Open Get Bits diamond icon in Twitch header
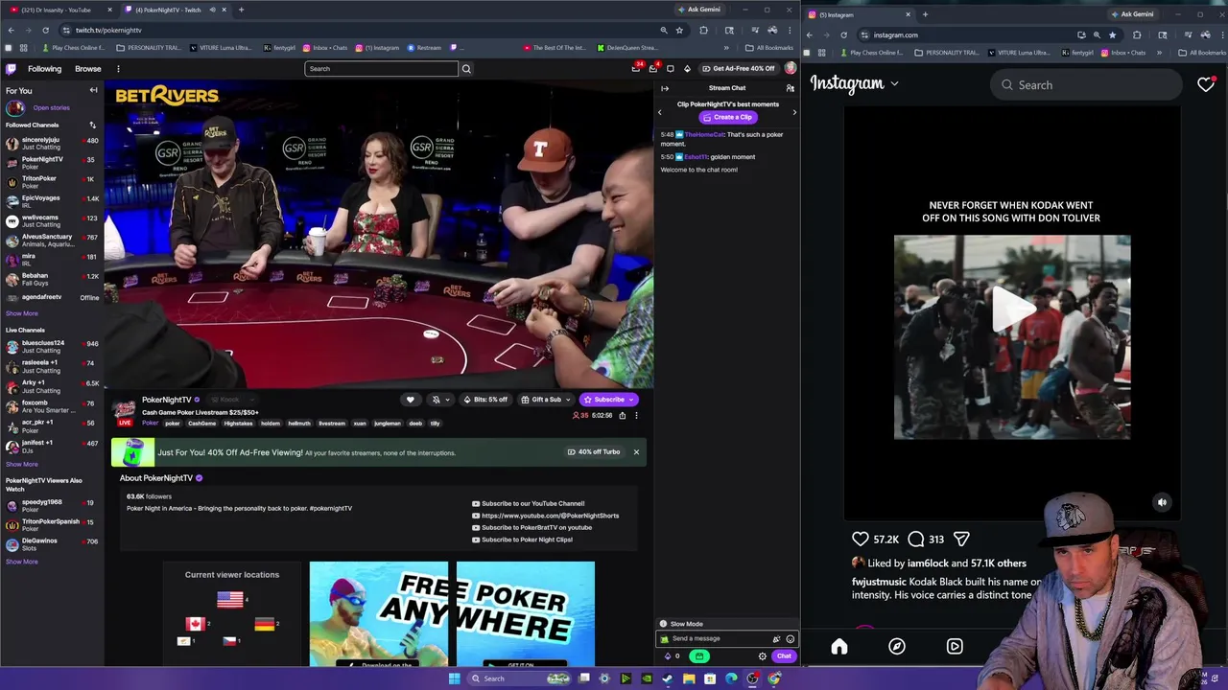Screen dimensions: 1228x690 (x=687, y=69)
